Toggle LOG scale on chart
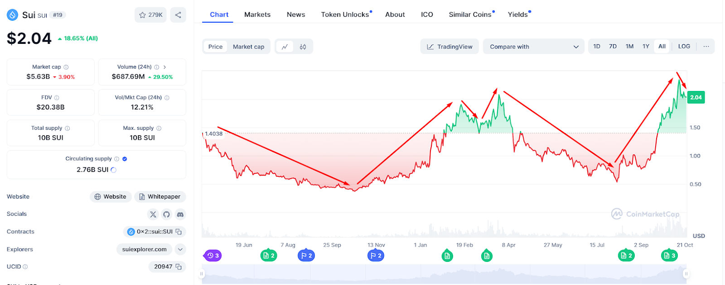This screenshot has width=725, height=285. pos(684,47)
